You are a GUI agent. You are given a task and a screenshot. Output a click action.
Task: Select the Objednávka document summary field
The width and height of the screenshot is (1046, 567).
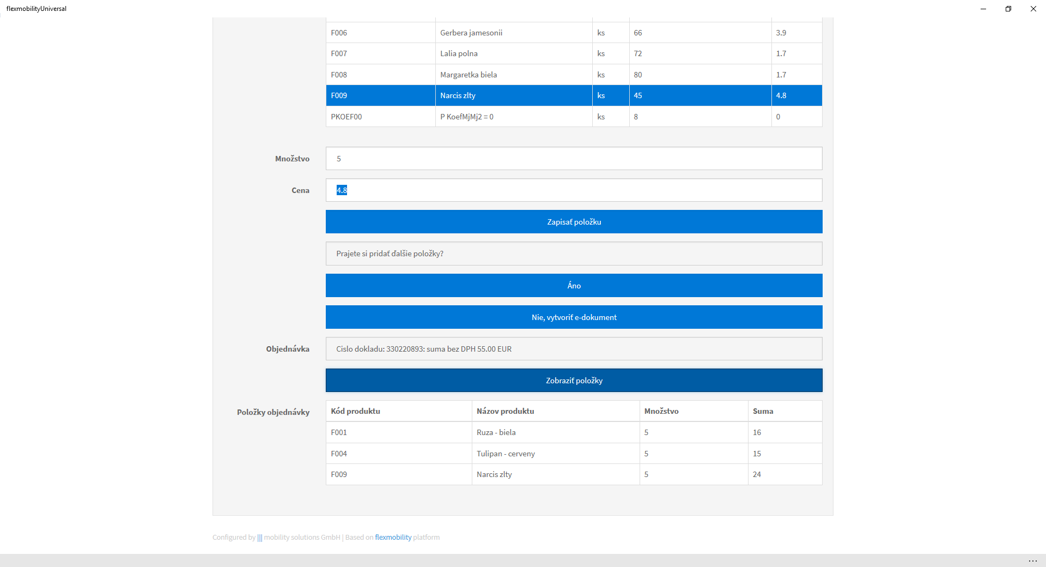574,349
